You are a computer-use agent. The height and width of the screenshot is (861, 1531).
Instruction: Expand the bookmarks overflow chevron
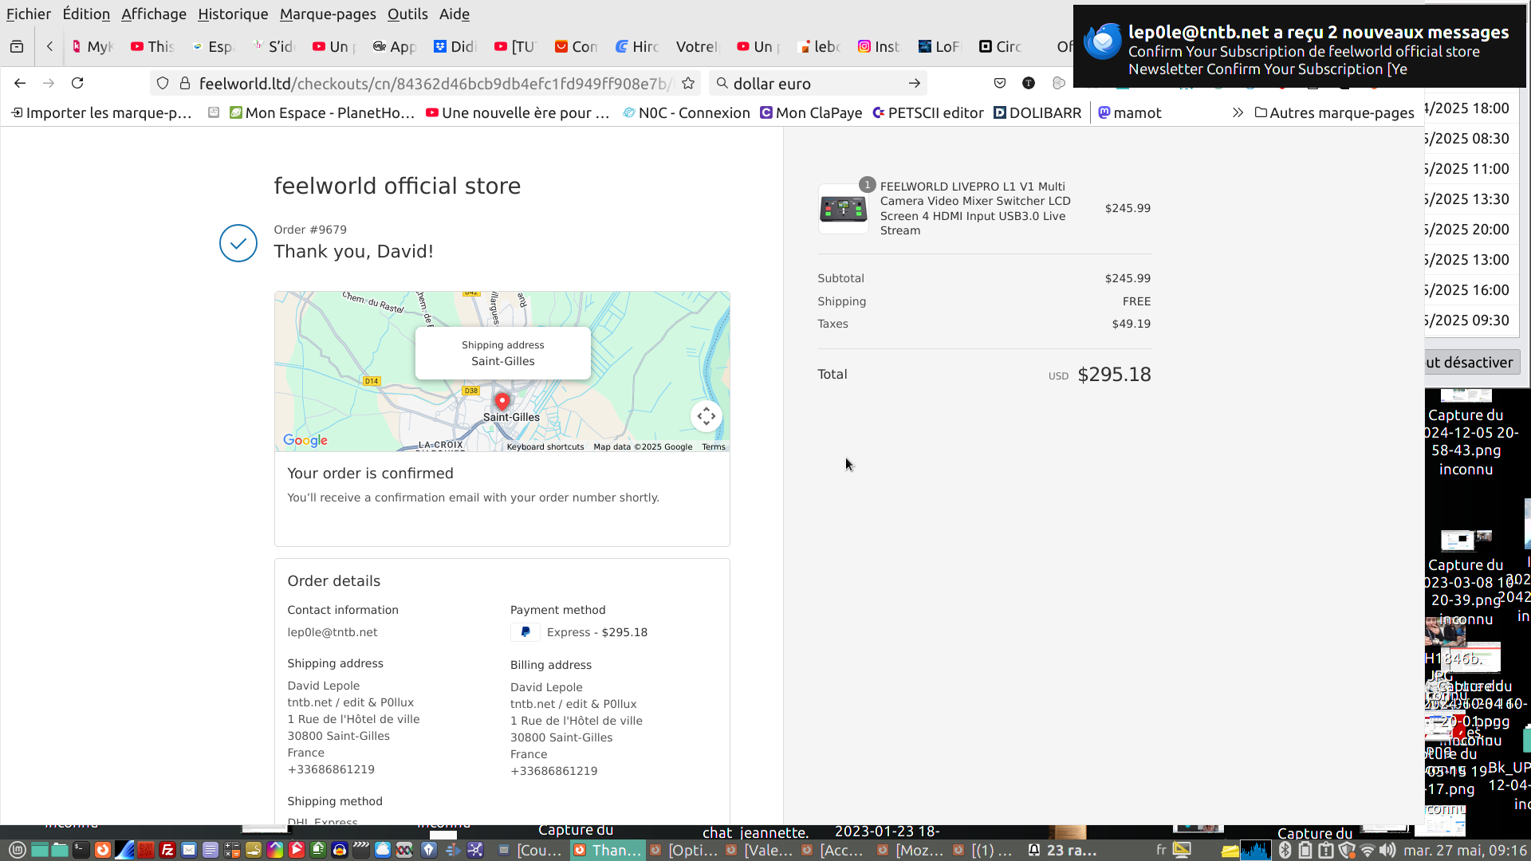click(x=1238, y=112)
